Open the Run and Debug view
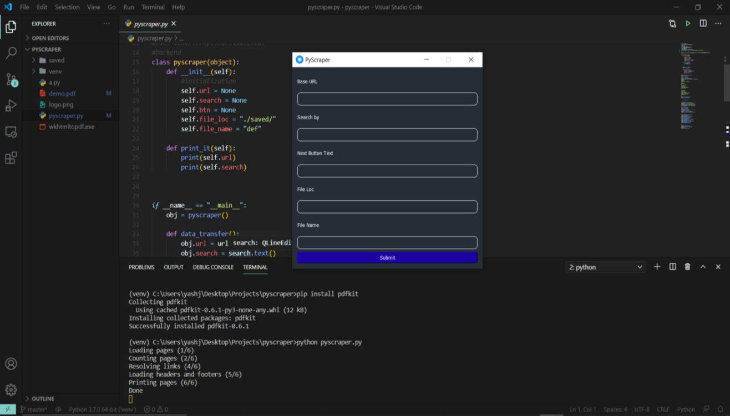This screenshot has height=416, width=730. 11,105
